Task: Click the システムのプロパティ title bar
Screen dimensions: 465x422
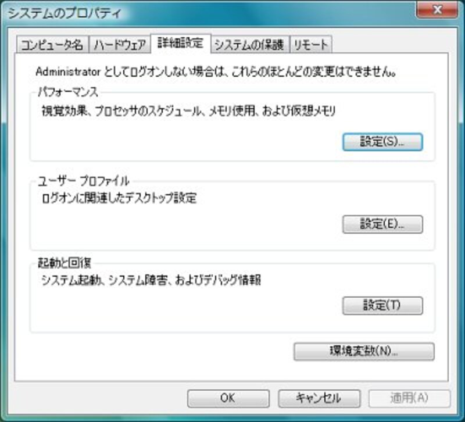Action: (x=208, y=13)
